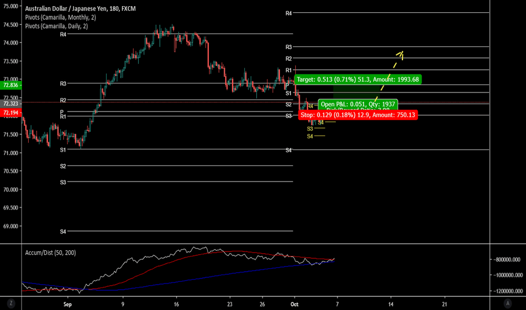This screenshot has height=310, width=526.
Task: Click the green 72.836 price axis tag
Action: tap(11, 85)
